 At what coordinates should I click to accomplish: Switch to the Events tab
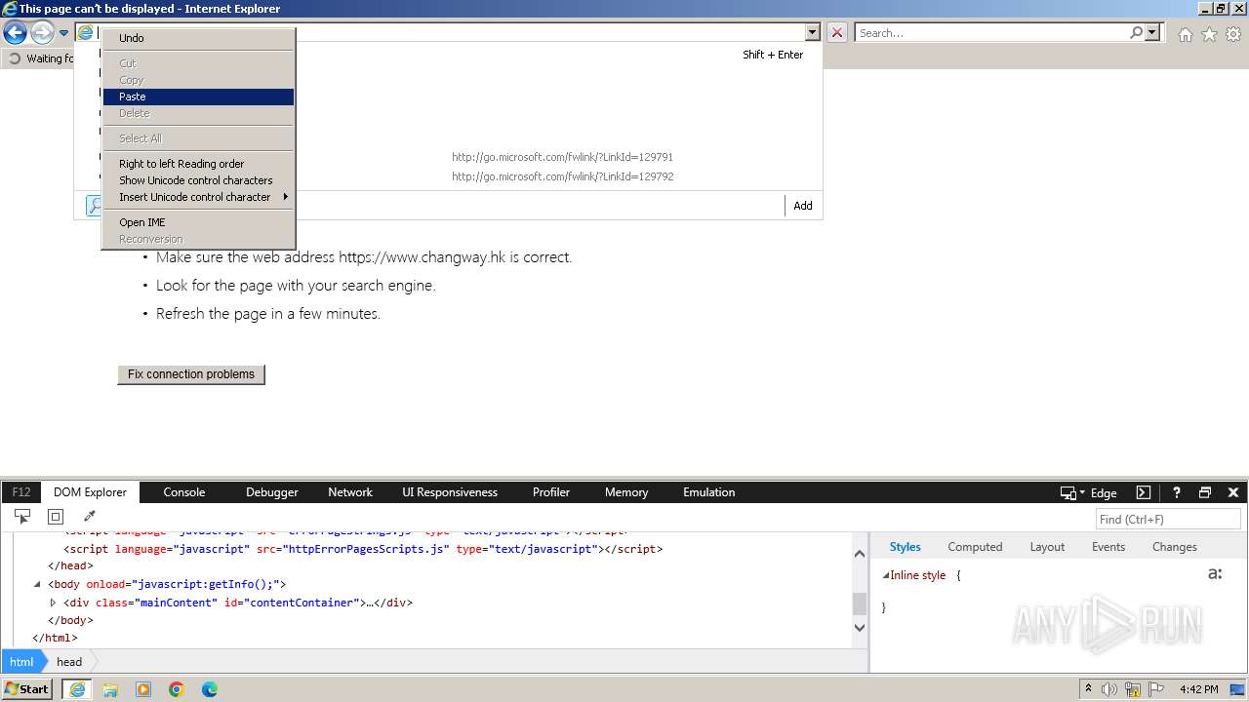coord(1108,547)
